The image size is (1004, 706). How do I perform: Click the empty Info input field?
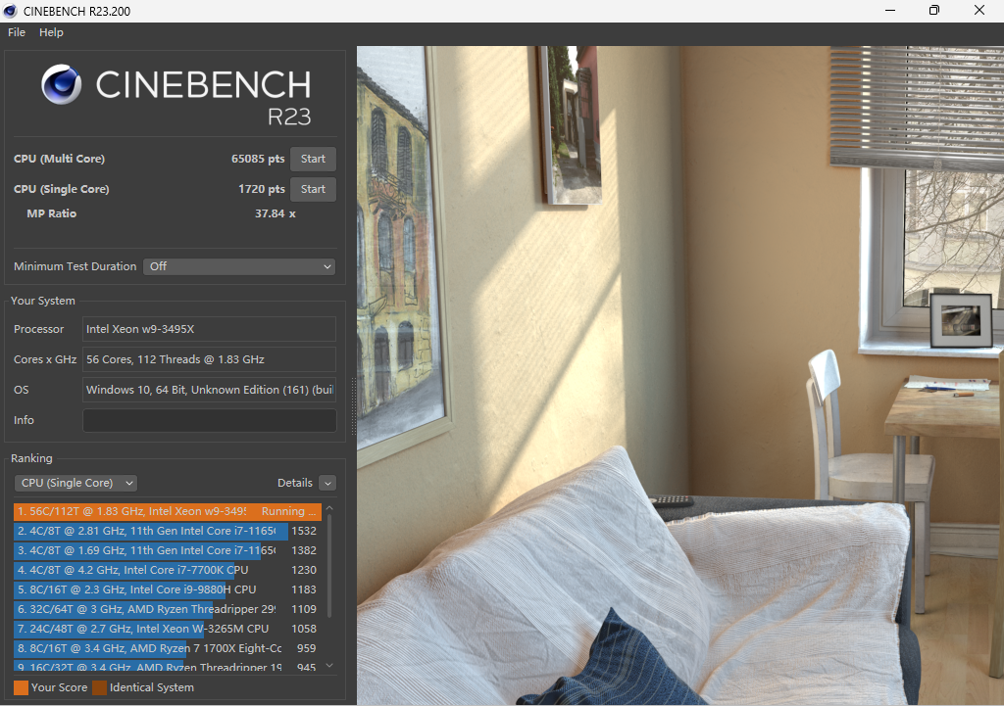click(x=210, y=420)
